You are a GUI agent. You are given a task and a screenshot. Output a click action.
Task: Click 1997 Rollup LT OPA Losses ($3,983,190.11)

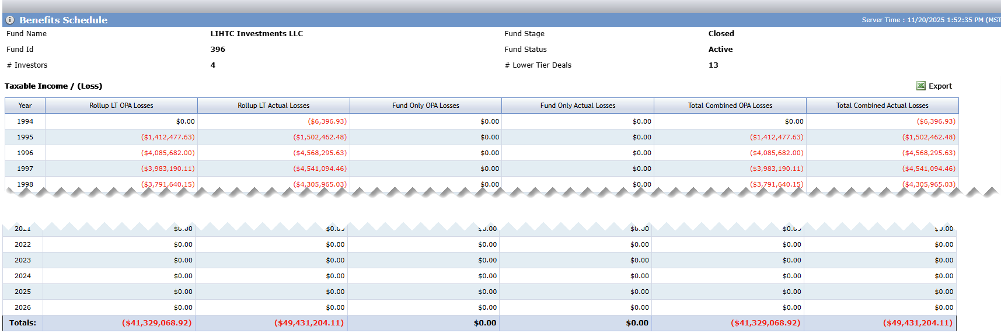coord(168,169)
